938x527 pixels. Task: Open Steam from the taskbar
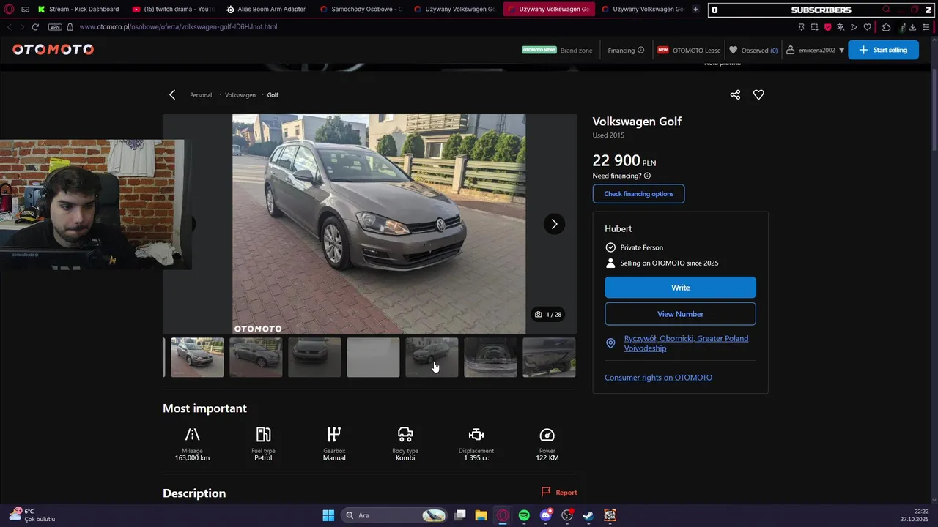(588, 515)
